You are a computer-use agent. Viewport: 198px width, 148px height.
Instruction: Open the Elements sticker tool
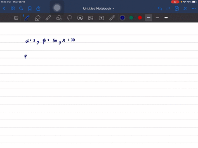click(80, 18)
